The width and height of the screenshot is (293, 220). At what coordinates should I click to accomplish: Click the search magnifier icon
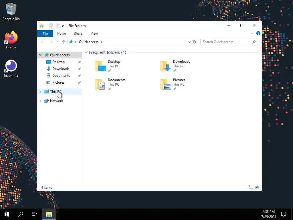[254, 42]
